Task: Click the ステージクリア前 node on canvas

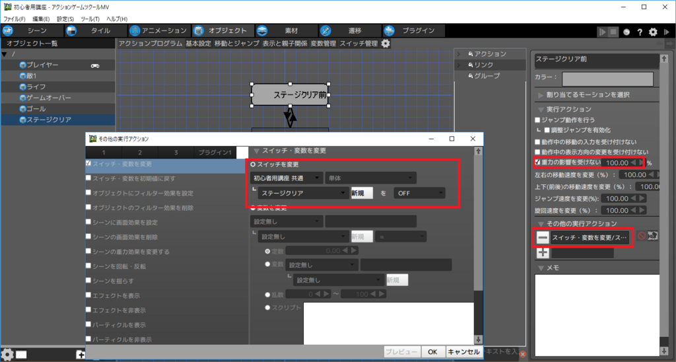Action: (x=290, y=95)
